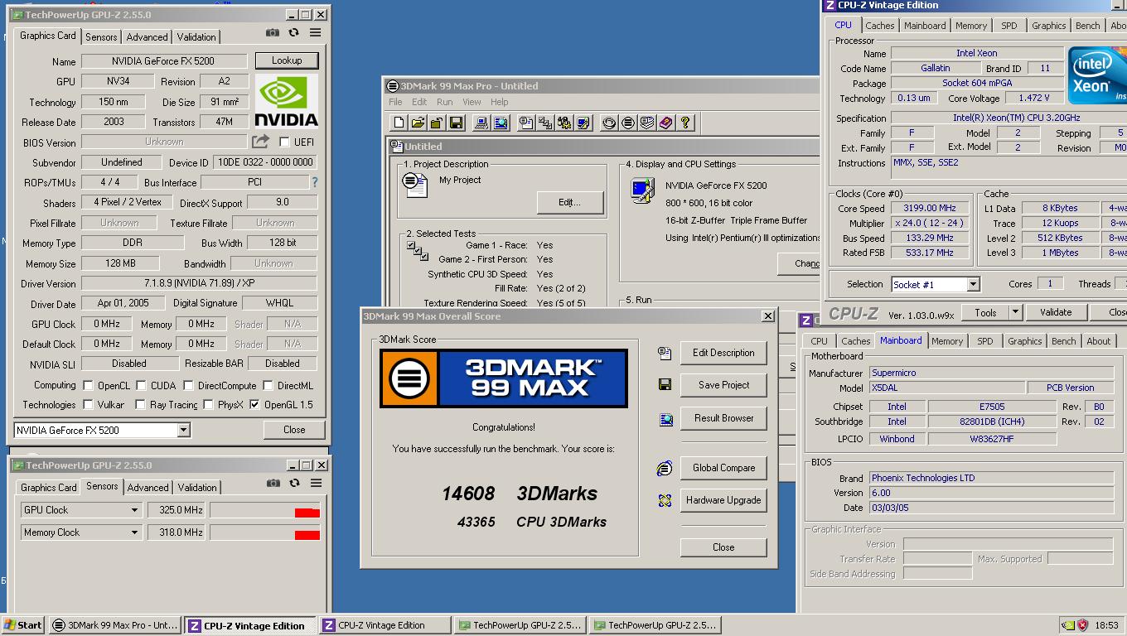Click the Memory Clock sensor graph bar
This screenshot has height=636, width=1127.
point(264,532)
